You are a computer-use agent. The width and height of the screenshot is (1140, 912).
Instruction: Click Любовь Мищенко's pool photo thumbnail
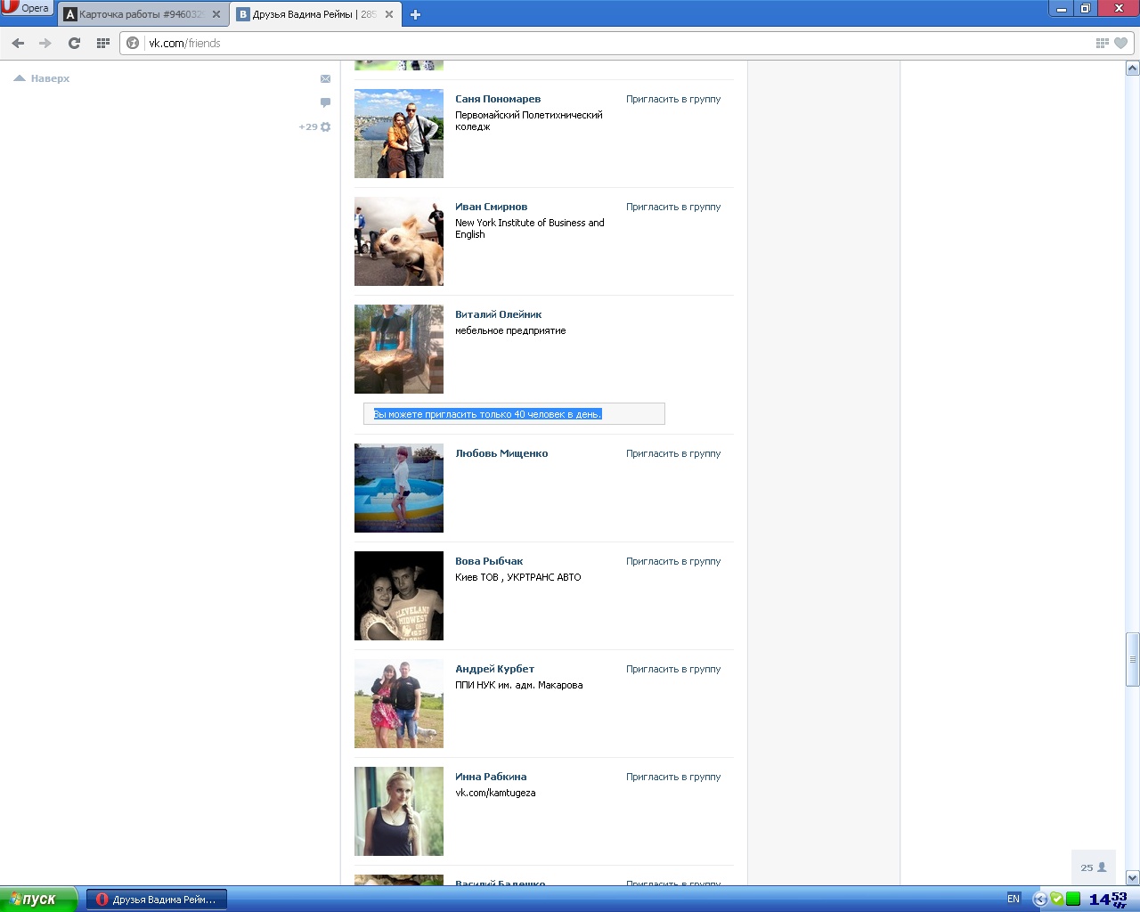coord(399,488)
